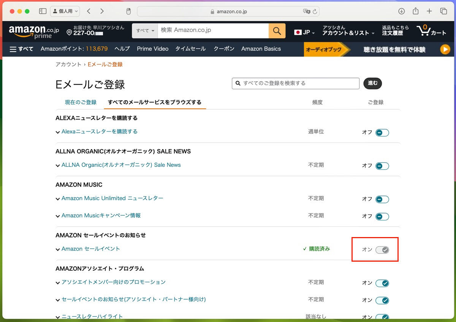Image resolution: width=456 pixels, height=322 pixels.
Task: Turn off ニュースレターハイライト toggle
Action: tap(382, 317)
